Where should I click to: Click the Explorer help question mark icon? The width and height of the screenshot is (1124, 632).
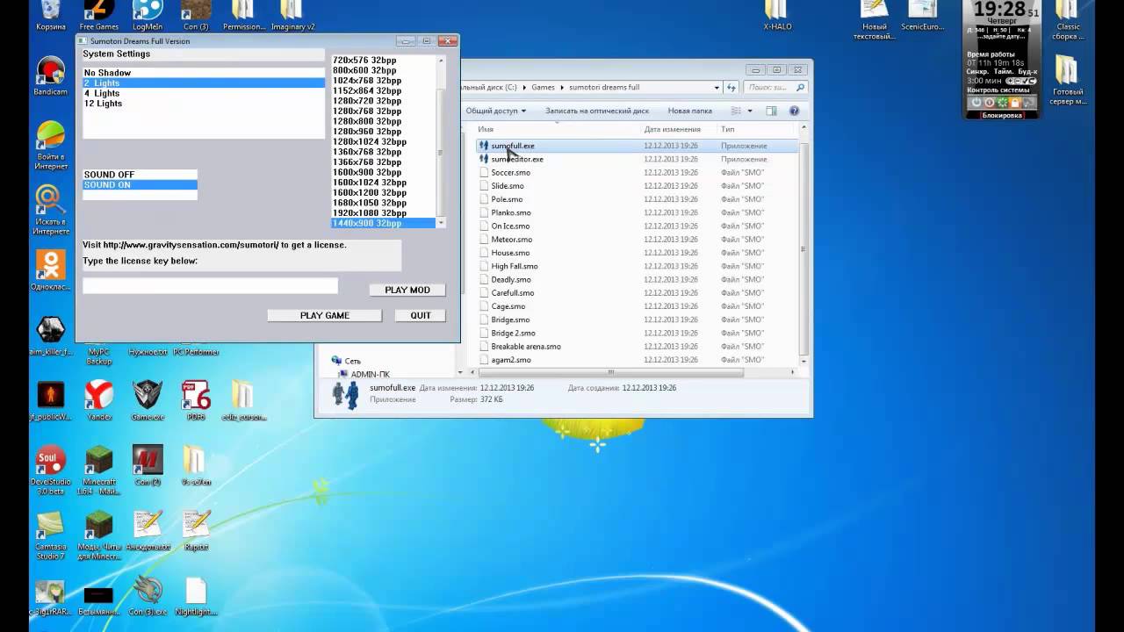pyautogui.click(x=795, y=111)
